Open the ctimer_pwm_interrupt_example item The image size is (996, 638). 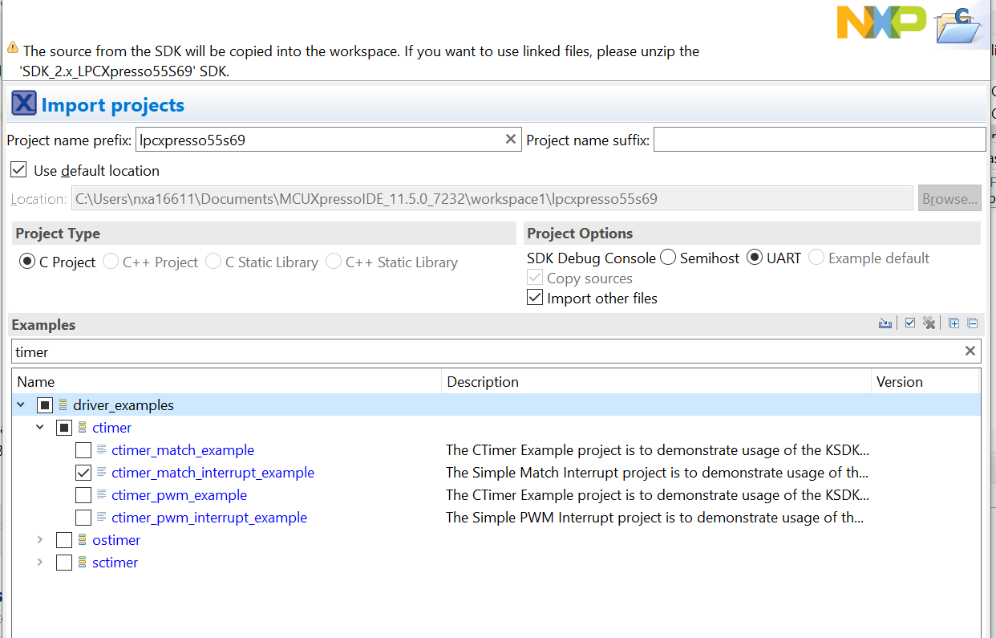click(x=209, y=518)
